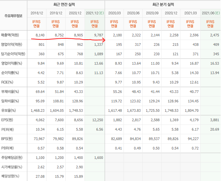
Task: Select the 12.61 ROE value
Action: tap(194, 82)
